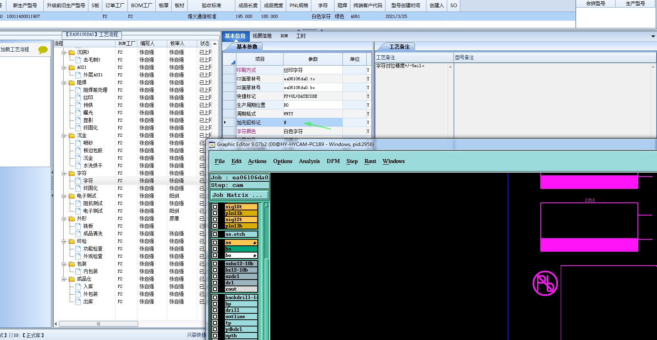The height and width of the screenshot is (340, 657).
Task: Select the white bo layer color bar
Action: [241, 255]
